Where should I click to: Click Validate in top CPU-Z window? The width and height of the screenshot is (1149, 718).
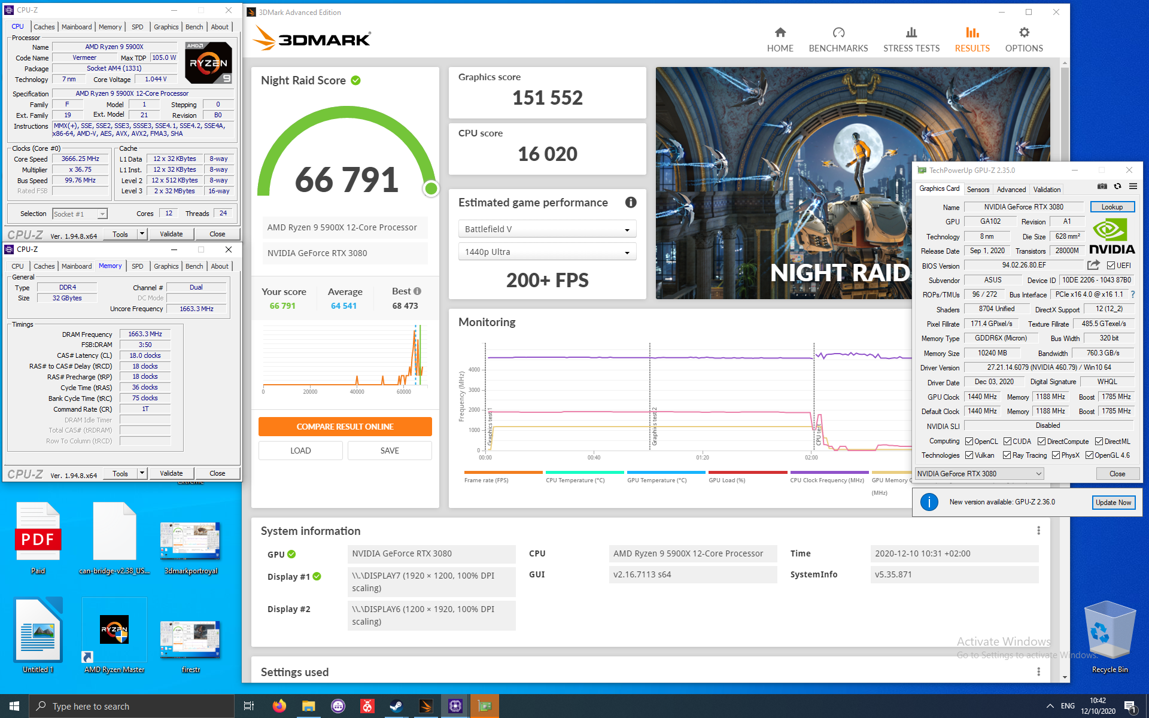pyautogui.click(x=171, y=234)
